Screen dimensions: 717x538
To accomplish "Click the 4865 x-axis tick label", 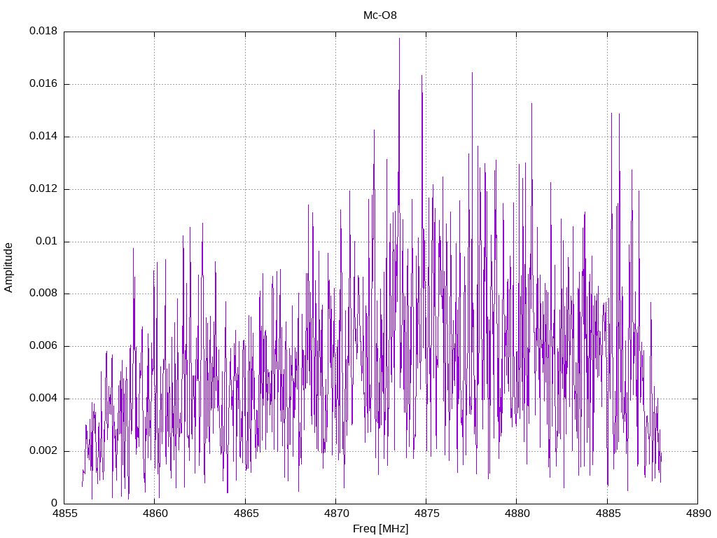I will coord(246,513).
